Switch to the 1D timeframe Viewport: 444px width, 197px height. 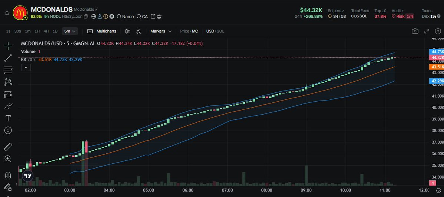point(55,31)
